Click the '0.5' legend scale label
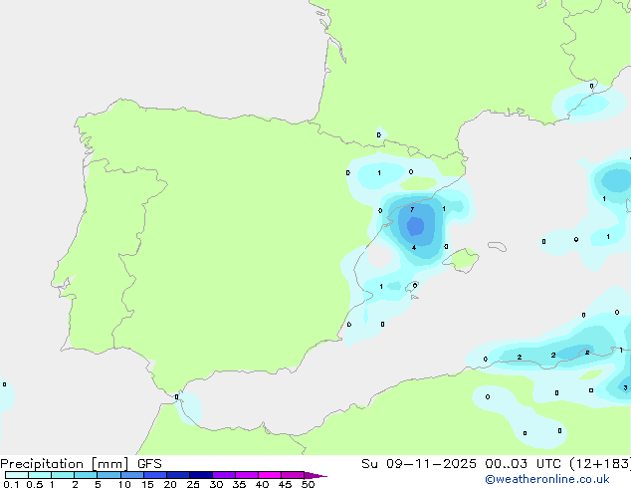This screenshot has width=631, height=488. pyautogui.click(x=35, y=484)
